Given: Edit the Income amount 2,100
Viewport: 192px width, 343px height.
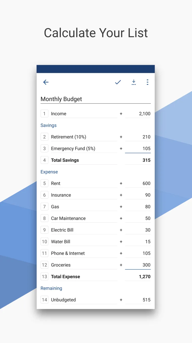Looking at the screenshot, I should pyautogui.click(x=138, y=114).
